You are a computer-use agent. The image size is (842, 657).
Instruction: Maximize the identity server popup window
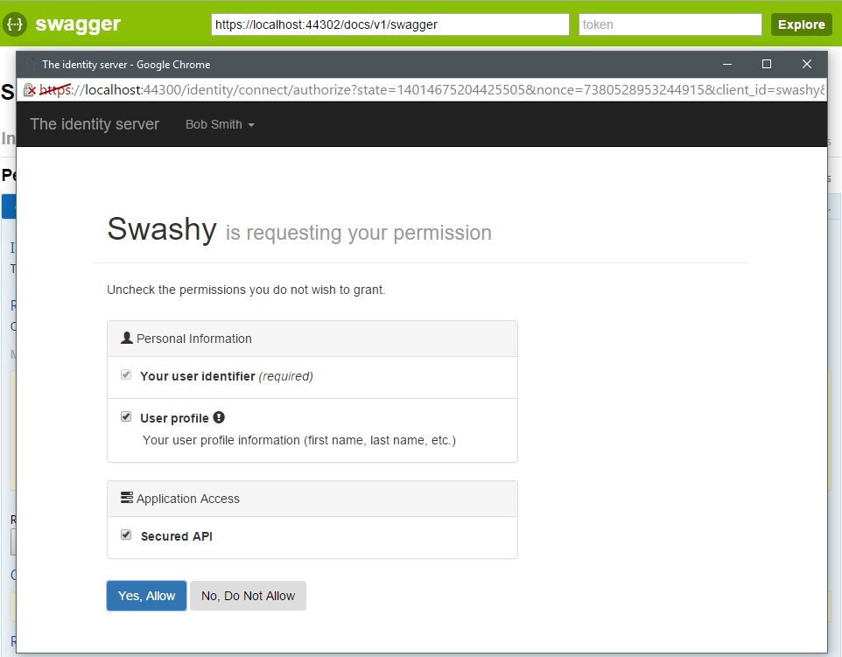(767, 64)
